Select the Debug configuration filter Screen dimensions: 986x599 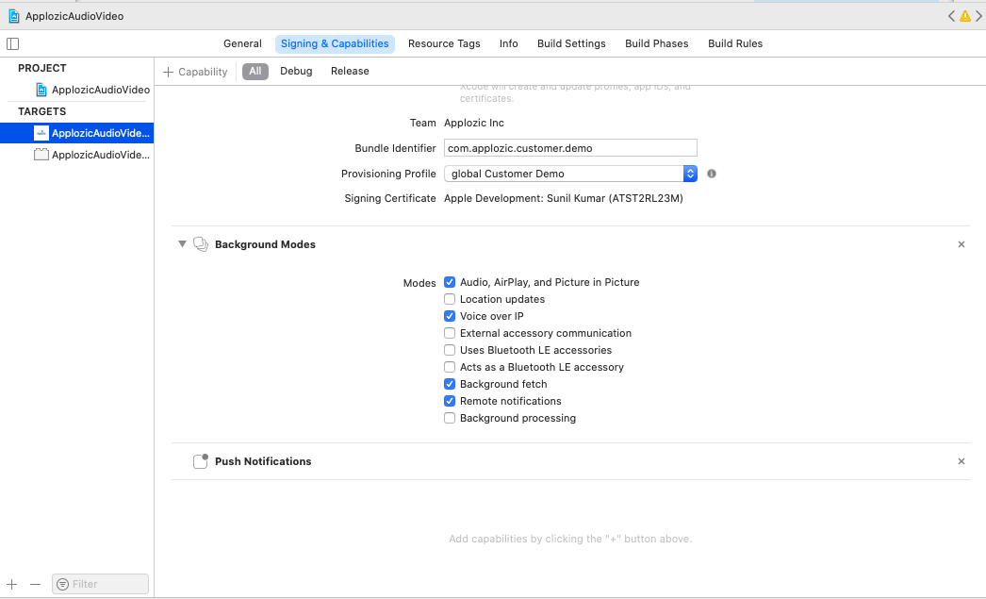coord(296,71)
